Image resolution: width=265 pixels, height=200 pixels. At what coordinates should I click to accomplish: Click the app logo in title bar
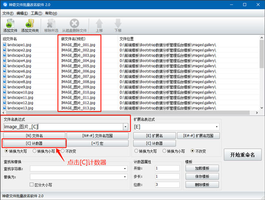point(5,4)
